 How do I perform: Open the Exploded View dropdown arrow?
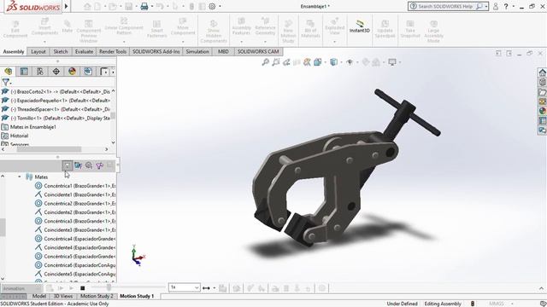(x=334, y=42)
